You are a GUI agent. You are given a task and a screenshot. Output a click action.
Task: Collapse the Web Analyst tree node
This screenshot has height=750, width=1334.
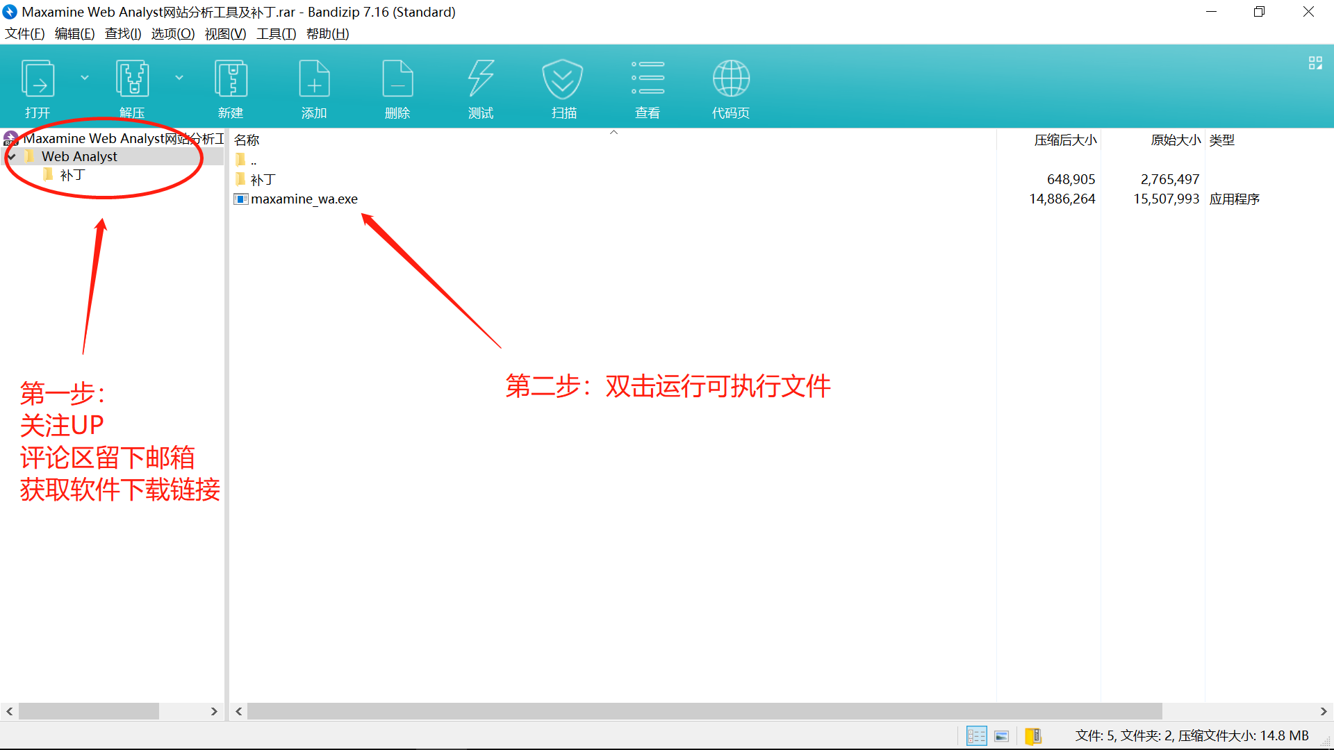tap(11, 156)
